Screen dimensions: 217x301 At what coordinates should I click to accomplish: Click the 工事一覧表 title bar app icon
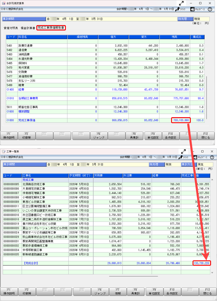click(x=4, y=152)
